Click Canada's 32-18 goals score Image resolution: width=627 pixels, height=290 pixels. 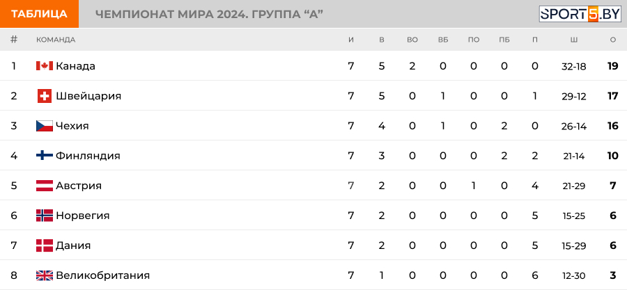(x=574, y=66)
